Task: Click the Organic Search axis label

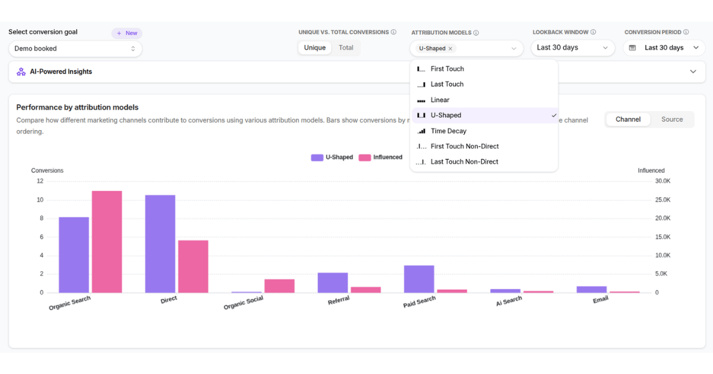Action: click(70, 303)
